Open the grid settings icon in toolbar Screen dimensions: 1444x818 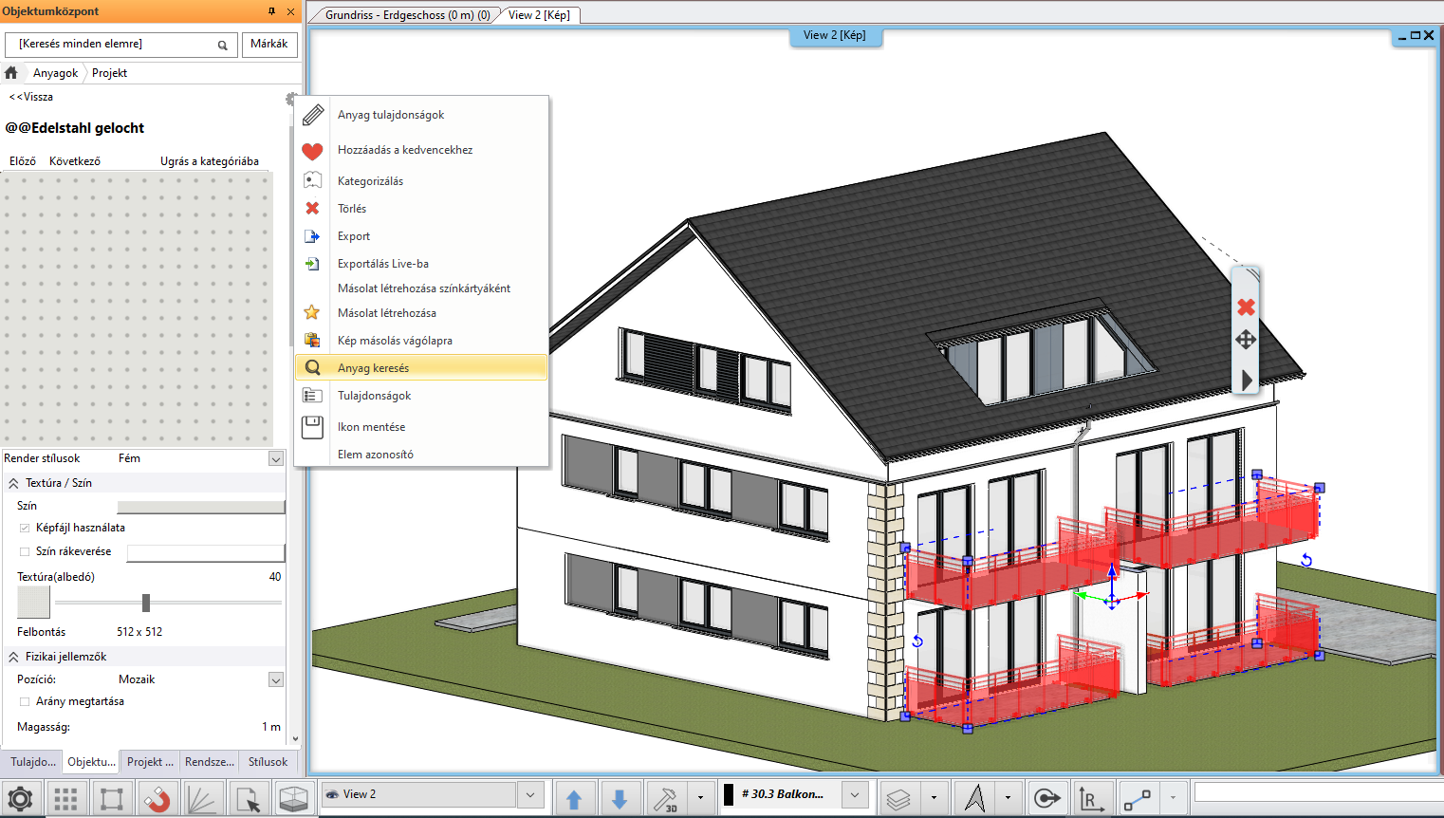point(65,799)
